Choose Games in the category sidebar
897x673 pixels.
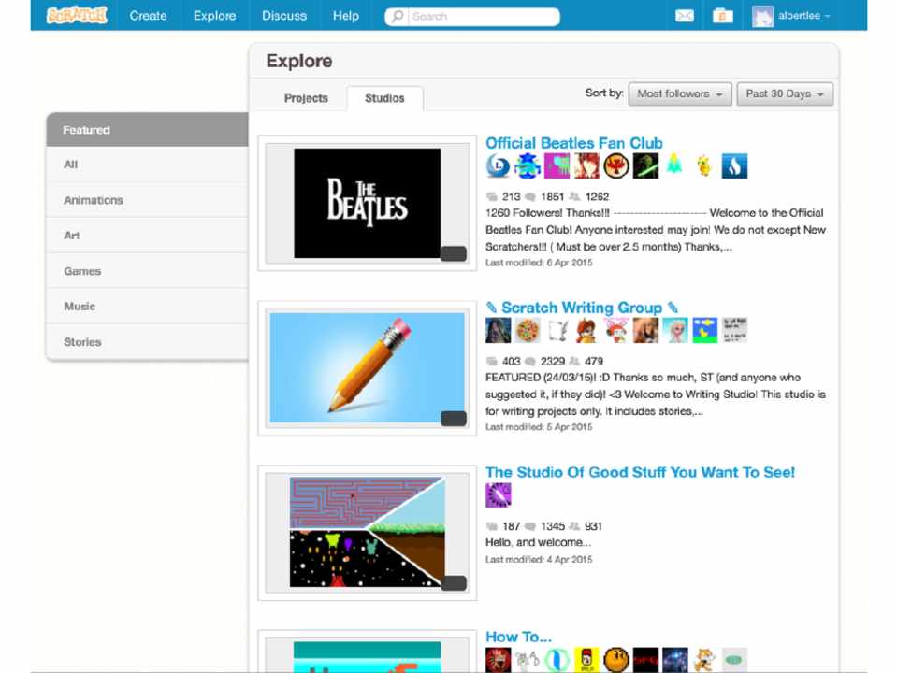click(82, 271)
